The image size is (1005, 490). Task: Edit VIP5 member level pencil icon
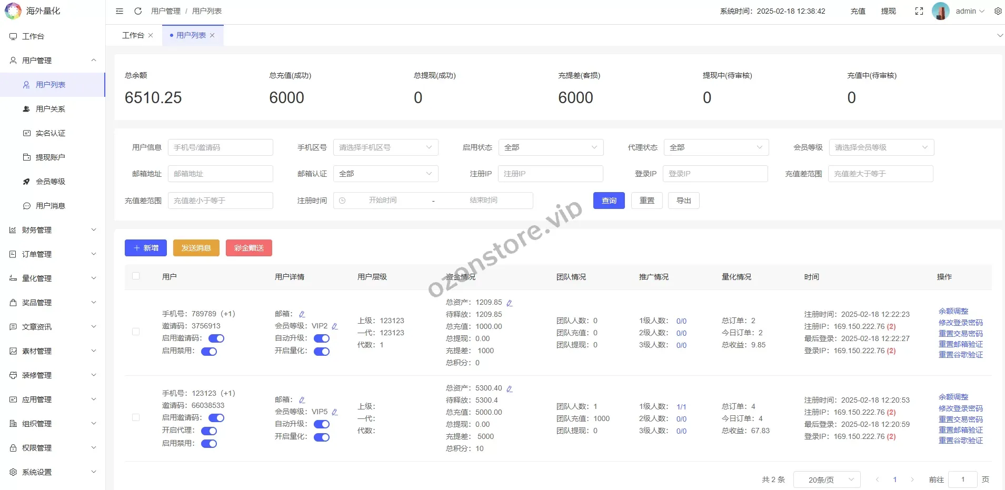[x=335, y=412]
